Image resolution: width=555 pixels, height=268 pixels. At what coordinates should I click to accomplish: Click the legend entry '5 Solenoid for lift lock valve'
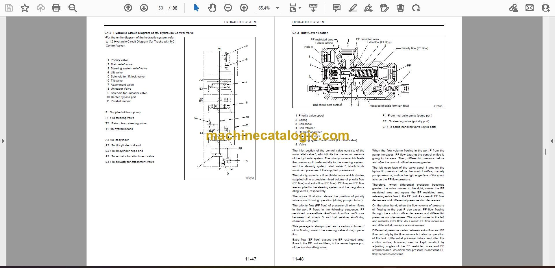[126, 77]
